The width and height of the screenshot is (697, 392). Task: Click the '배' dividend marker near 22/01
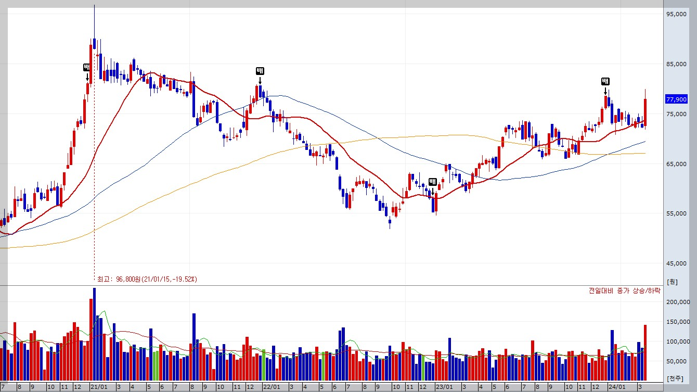coord(260,71)
